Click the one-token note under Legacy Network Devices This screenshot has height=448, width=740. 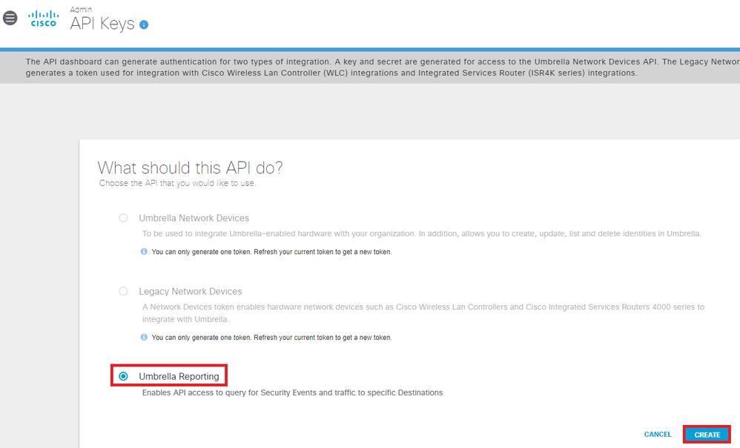(271, 338)
